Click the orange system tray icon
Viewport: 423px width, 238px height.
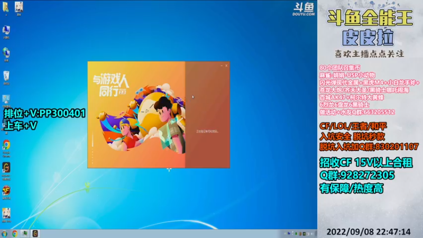(x=300, y=234)
